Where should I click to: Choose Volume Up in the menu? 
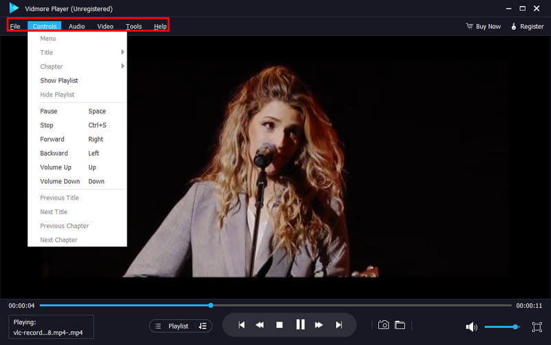[56, 167]
